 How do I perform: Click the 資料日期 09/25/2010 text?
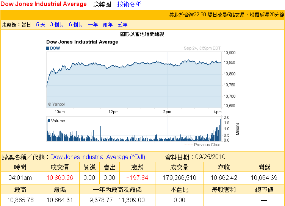click(195, 157)
